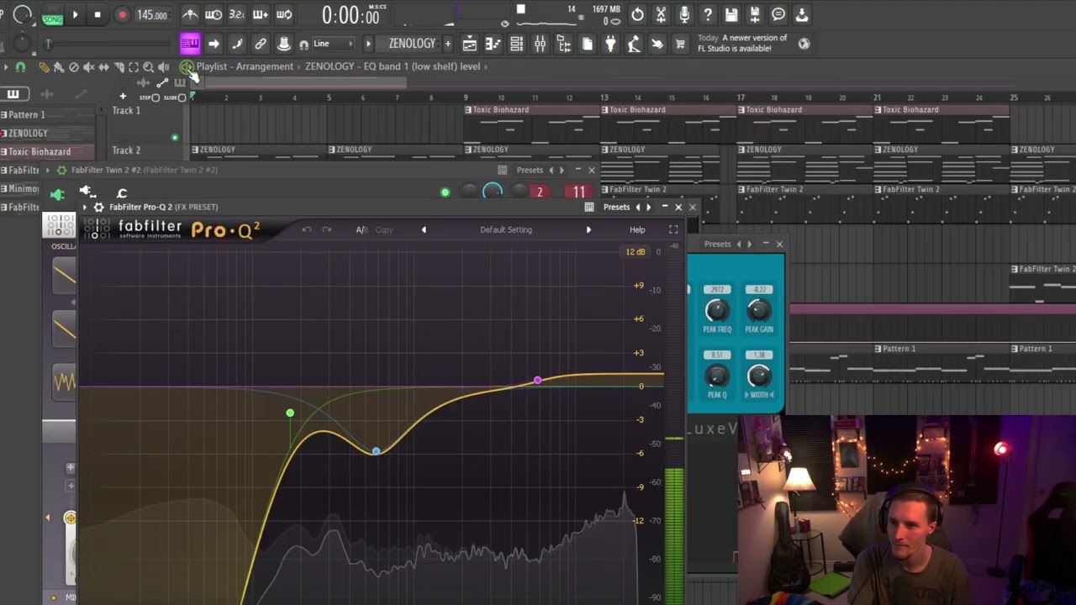Open the Browser tree icon
The height and width of the screenshot is (605, 1076).
tap(563, 44)
